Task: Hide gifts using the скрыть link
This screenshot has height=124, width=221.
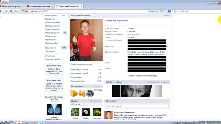Action: (x=98, y=86)
